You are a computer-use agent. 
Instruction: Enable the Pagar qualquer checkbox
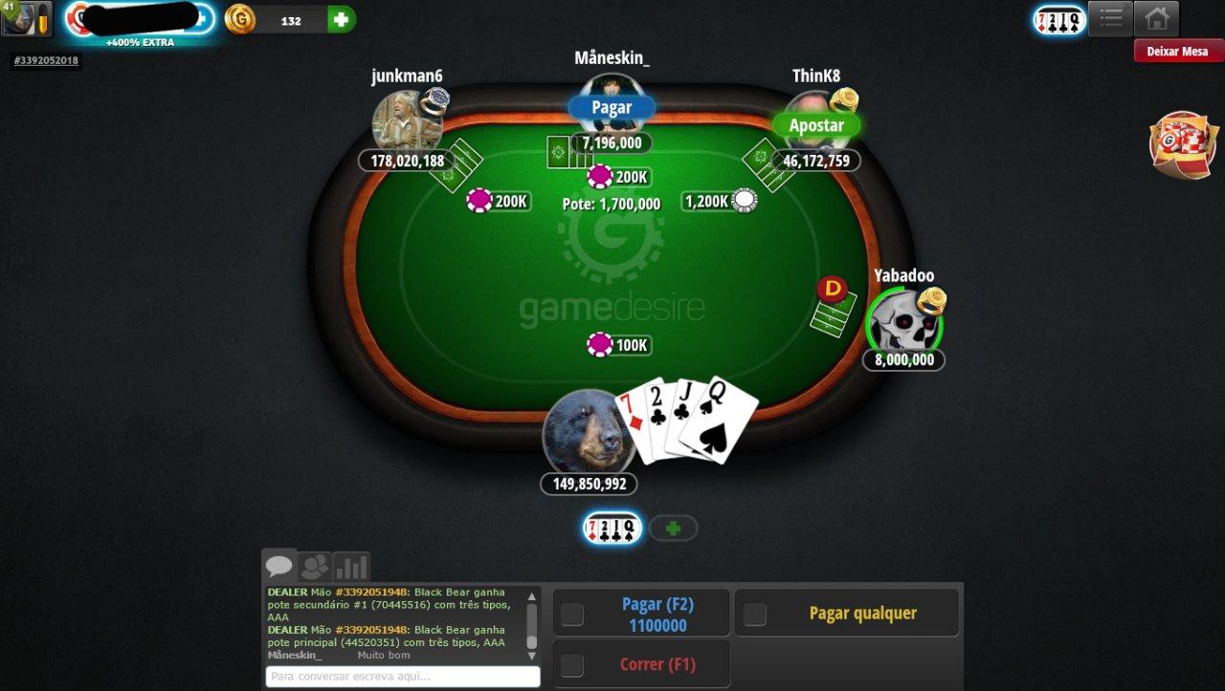(755, 615)
